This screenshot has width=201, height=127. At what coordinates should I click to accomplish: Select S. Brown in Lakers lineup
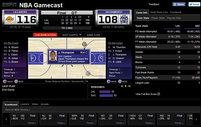pyautogui.click(x=13, y=62)
